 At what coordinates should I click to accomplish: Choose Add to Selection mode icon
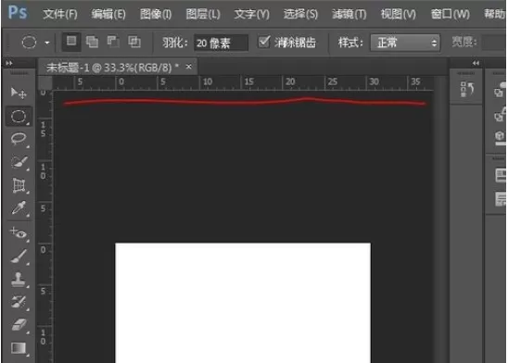[x=92, y=42]
